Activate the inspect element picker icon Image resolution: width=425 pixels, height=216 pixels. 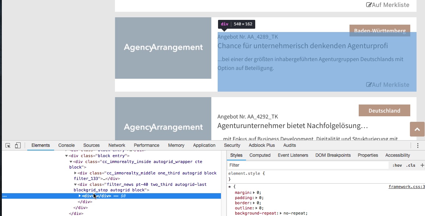tap(8, 145)
